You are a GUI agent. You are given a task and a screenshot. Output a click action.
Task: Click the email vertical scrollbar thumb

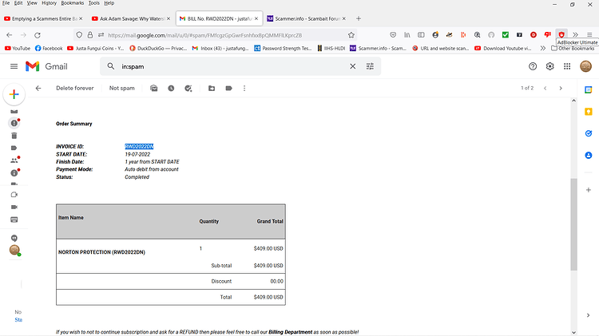(573, 224)
